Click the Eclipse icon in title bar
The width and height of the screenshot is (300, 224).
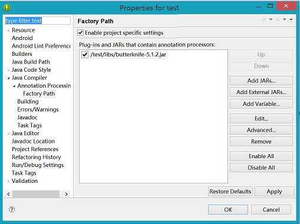pyautogui.click(x=7, y=8)
